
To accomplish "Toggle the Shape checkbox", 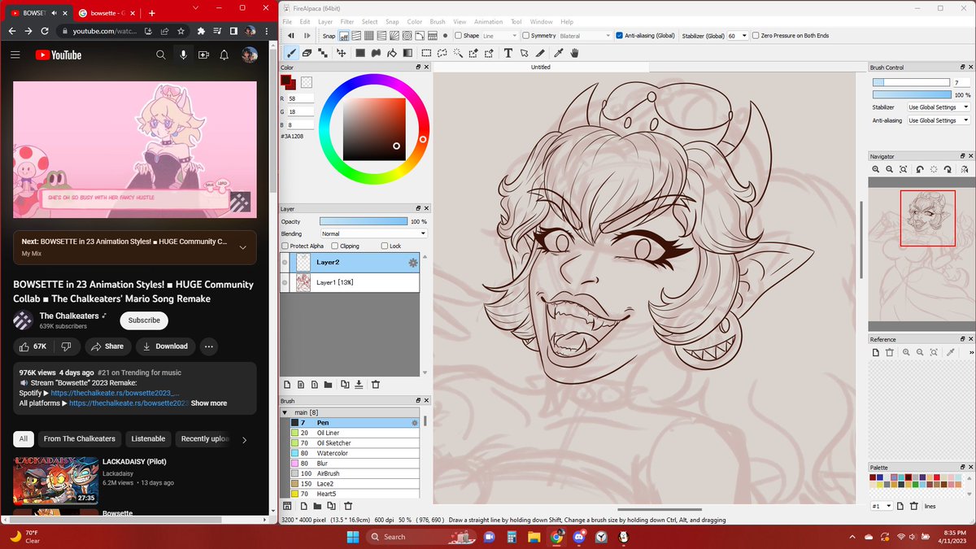I will [x=459, y=36].
